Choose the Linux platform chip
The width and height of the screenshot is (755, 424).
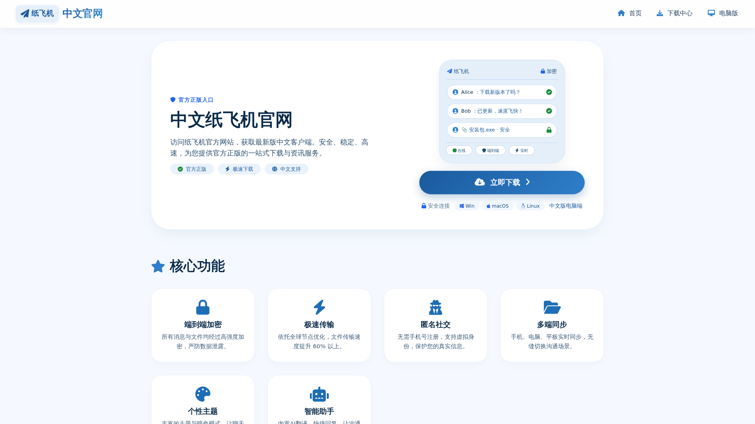tap(530, 206)
